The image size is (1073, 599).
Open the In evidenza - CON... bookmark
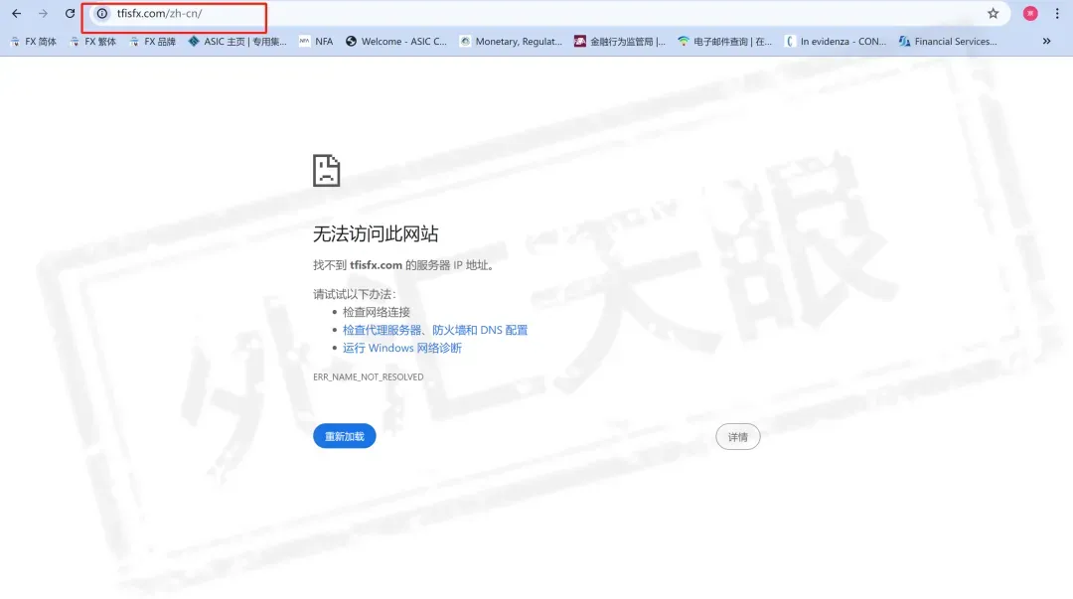(836, 41)
